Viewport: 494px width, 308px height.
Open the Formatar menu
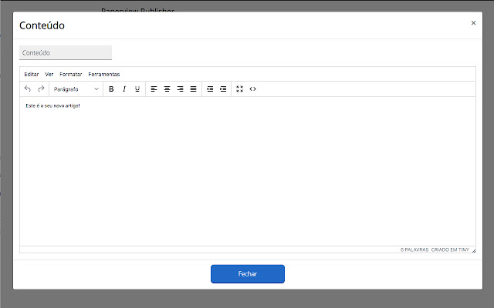pos(70,74)
